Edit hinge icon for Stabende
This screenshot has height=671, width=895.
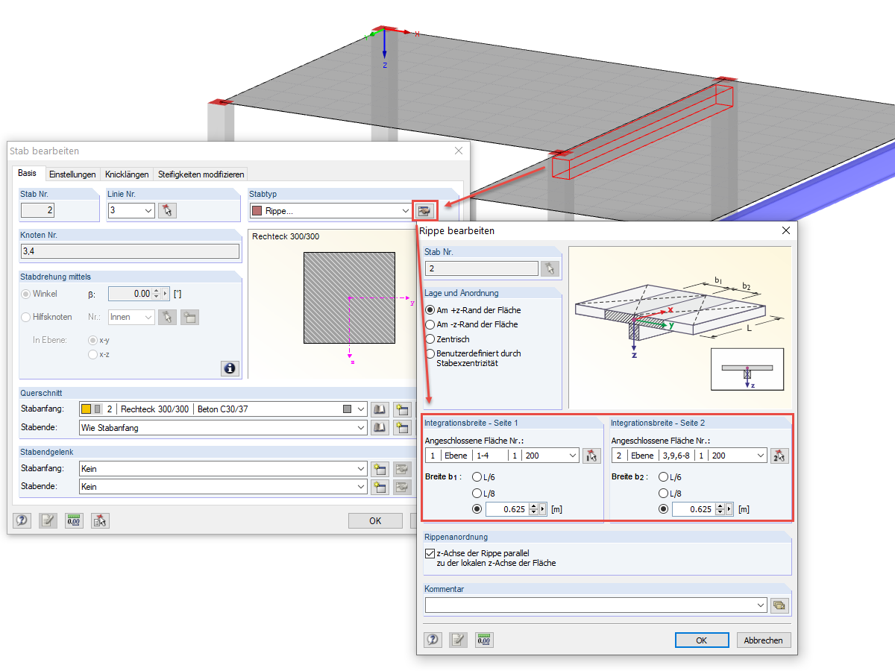[403, 487]
